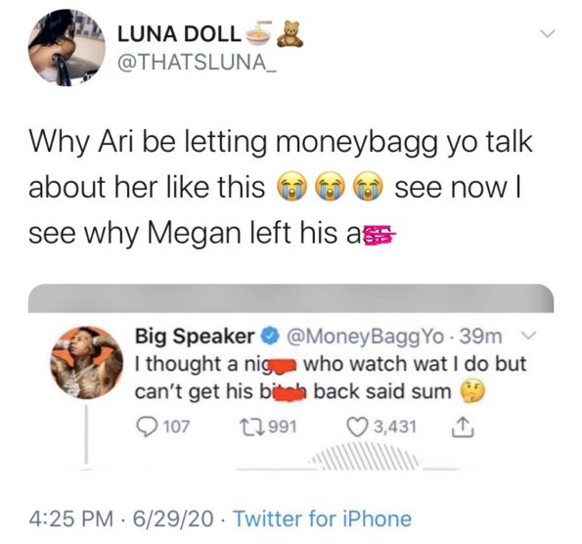Click the thinking face emoji in the quoted tweet
The width and height of the screenshot is (582, 544).
tap(472, 391)
